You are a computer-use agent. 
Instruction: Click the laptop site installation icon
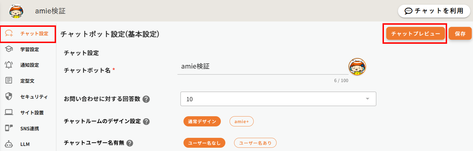(x=9, y=113)
